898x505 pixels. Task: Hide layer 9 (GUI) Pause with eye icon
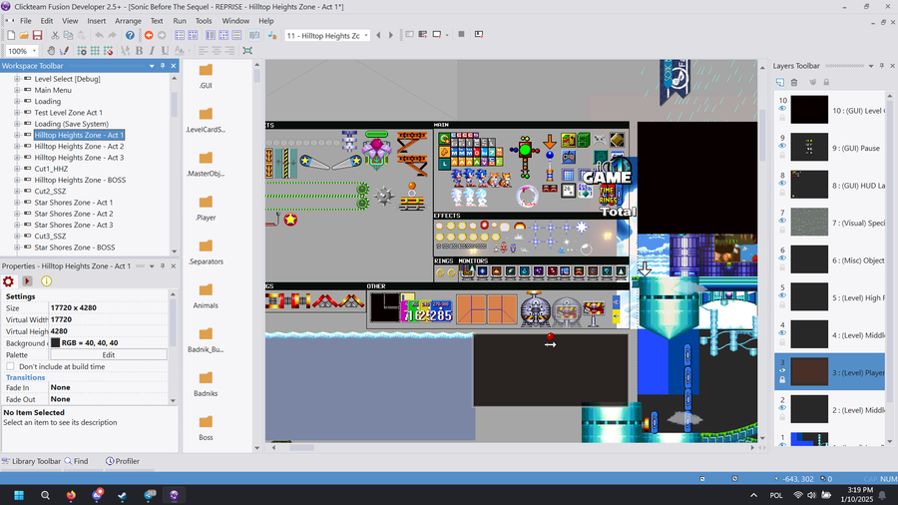(x=782, y=146)
